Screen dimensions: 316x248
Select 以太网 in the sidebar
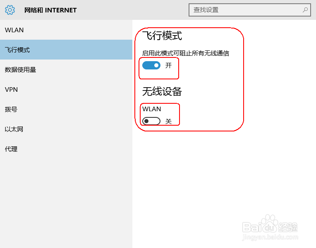(66, 129)
